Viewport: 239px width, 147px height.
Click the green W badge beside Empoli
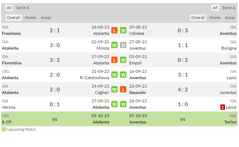123,60
